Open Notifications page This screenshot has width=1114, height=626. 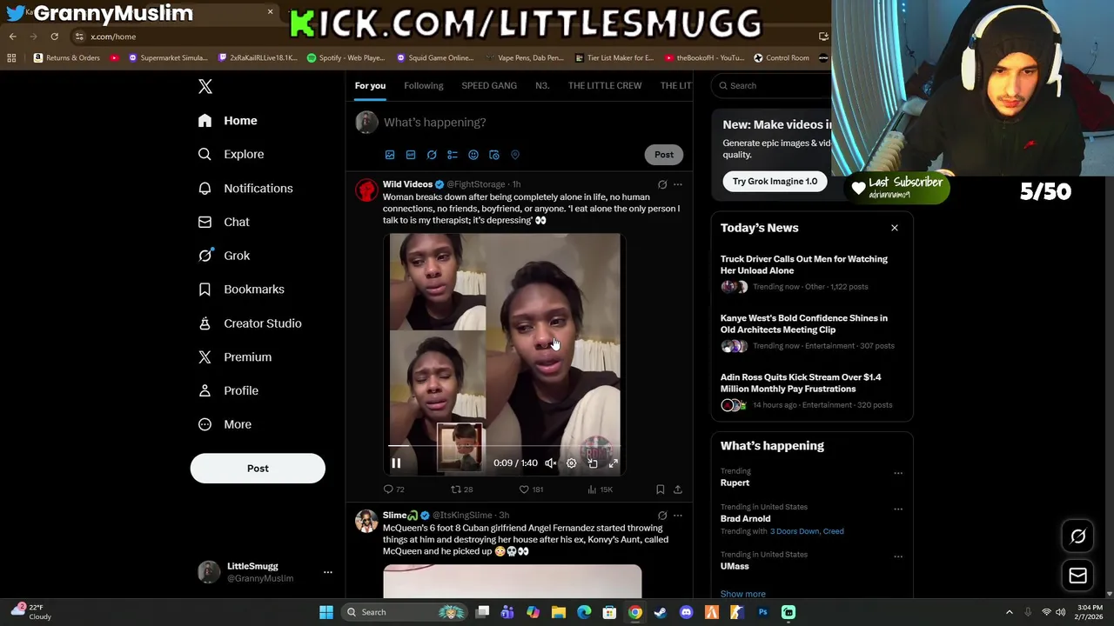[245, 188]
